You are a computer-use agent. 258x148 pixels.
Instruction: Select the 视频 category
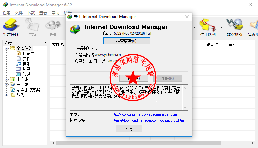pos(26,74)
